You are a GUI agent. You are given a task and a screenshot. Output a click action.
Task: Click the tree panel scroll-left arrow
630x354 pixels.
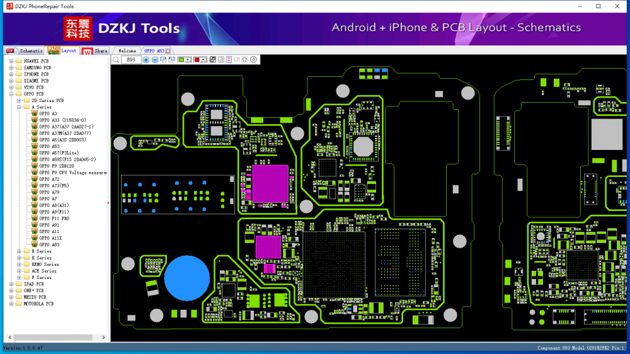coord(10,338)
